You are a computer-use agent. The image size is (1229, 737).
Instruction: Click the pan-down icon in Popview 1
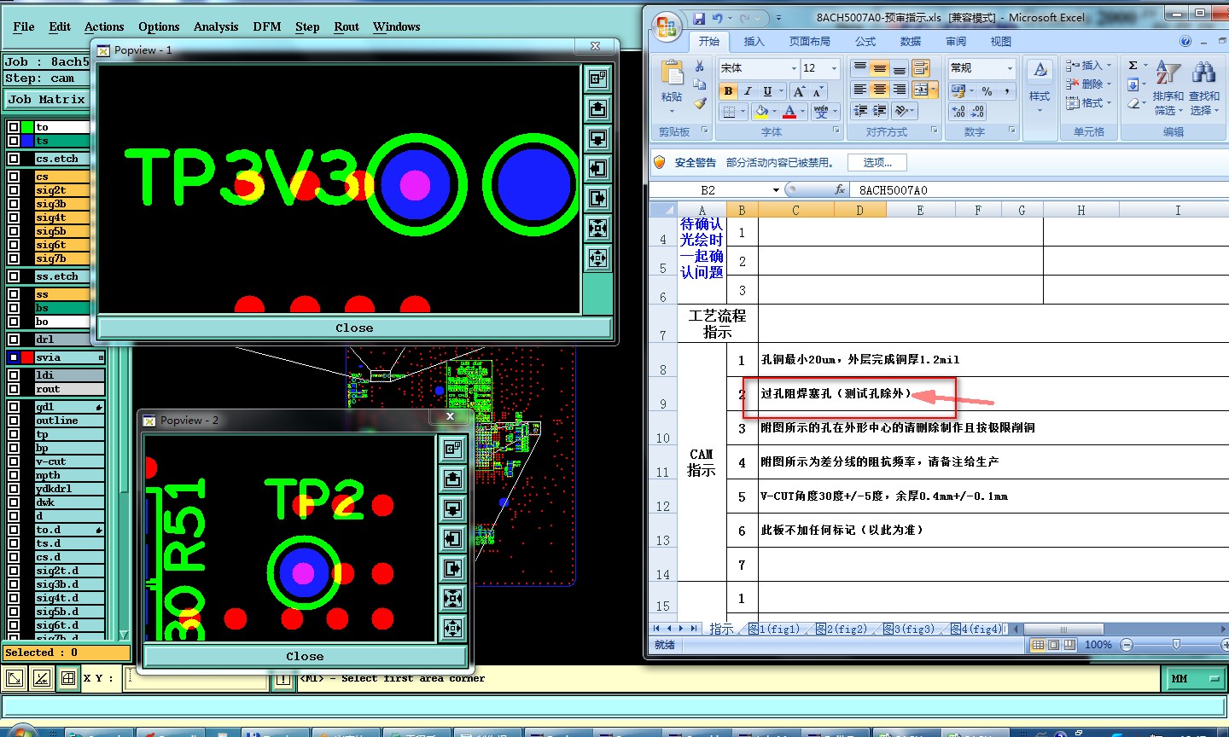(x=597, y=138)
